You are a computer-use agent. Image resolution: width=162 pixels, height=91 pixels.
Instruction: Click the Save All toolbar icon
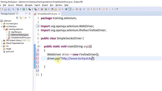(9, 9)
